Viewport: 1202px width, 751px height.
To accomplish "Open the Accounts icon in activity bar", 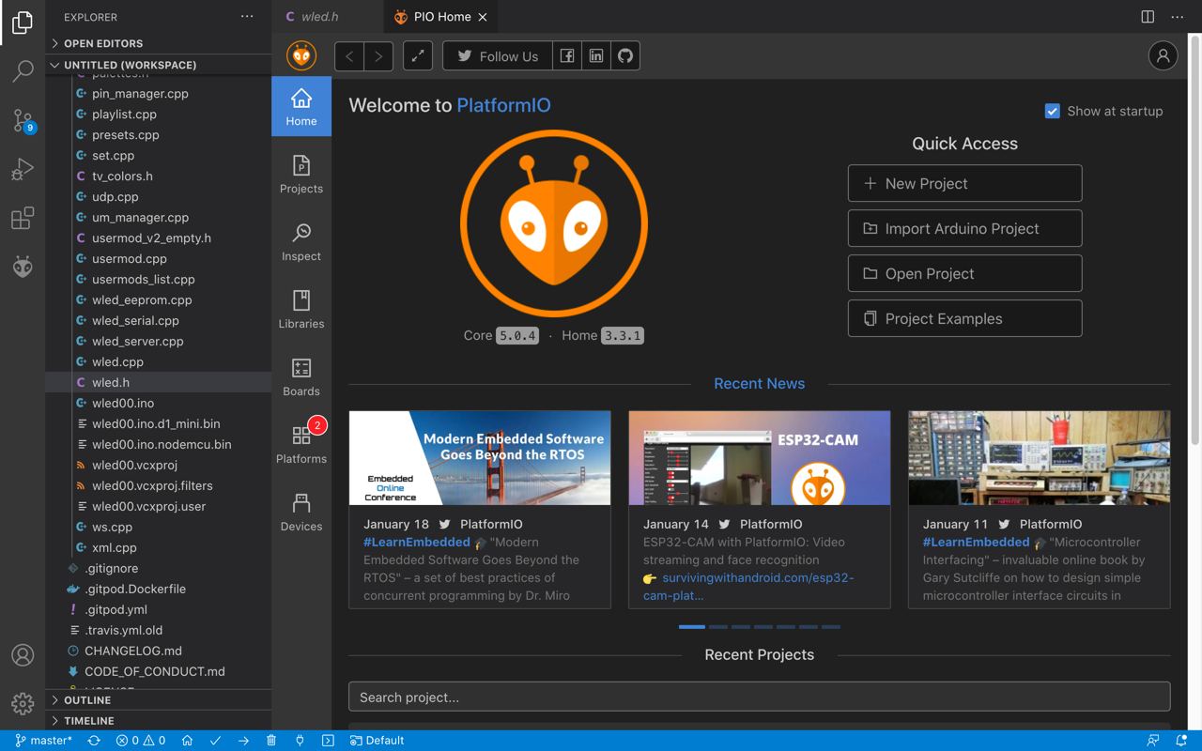I will tap(23, 655).
